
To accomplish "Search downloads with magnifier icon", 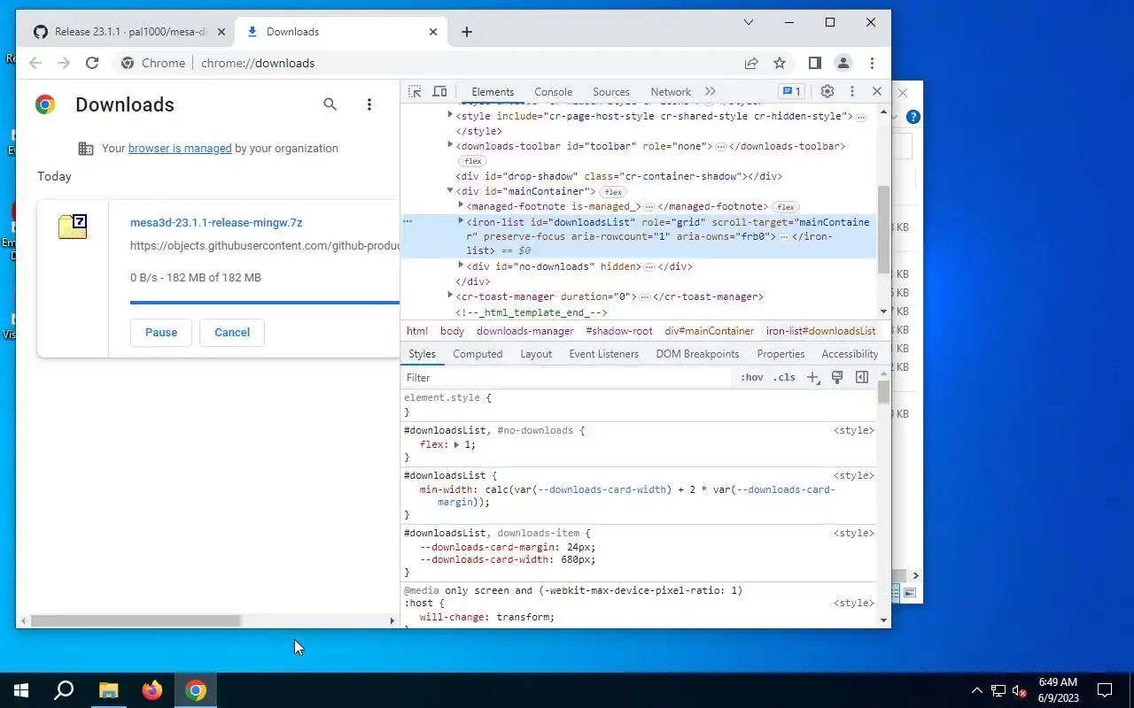I will tap(330, 104).
